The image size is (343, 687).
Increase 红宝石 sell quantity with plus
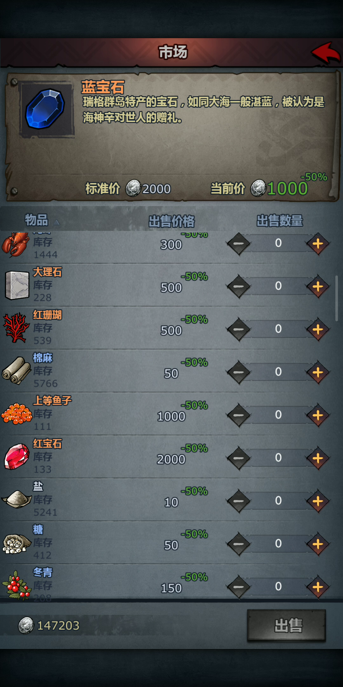click(318, 458)
